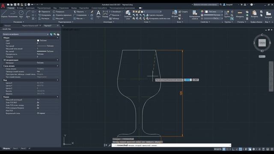274x154 pixels.
Task: Switch to the Лист1 layout tab
Action: coord(15,148)
